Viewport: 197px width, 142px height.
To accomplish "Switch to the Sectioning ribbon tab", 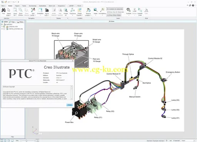I will (x=32, y=6).
